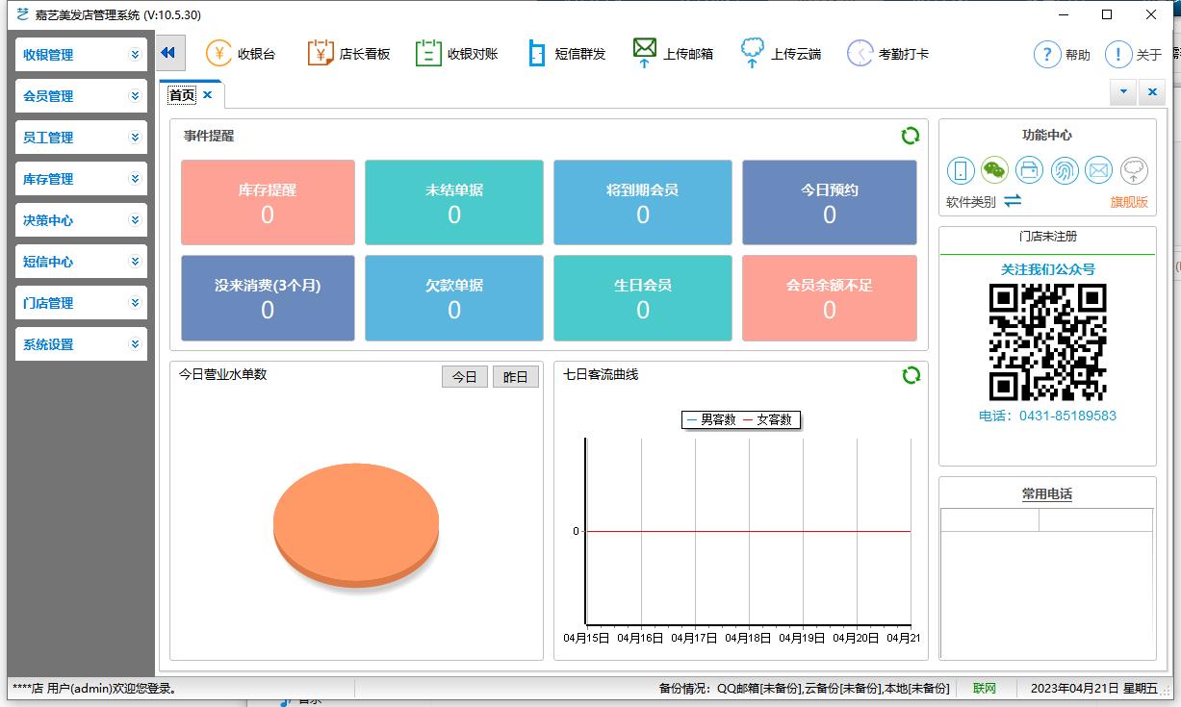Viewport: 1181px width, 707px height.
Task: Refresh the 七日客流曲线 chart
Action: 911,375
